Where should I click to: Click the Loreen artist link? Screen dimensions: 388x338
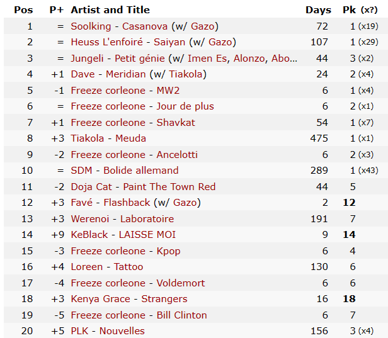click(x=87, y=267)
